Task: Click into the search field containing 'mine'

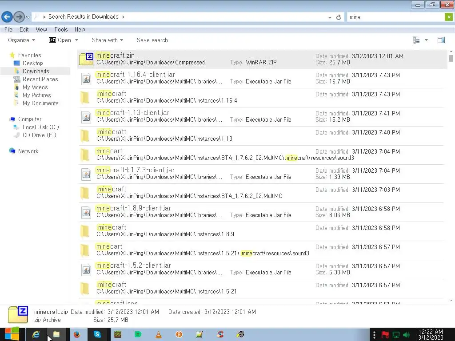Action: (395, 17)
